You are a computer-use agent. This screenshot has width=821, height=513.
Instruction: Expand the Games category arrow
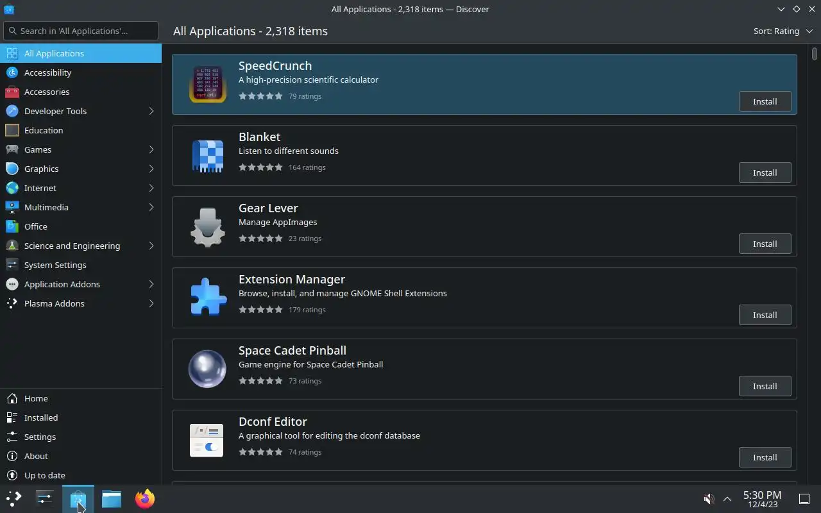click(151, 149)
